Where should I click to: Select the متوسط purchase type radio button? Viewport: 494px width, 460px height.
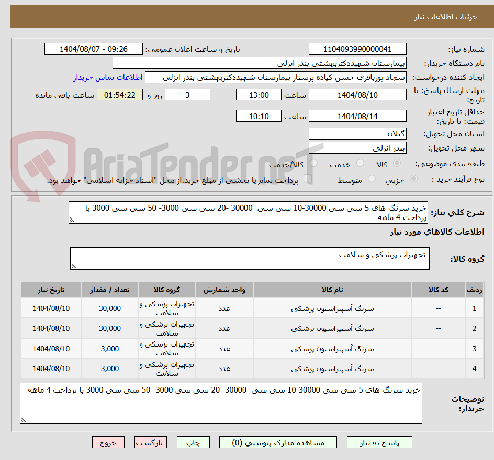point(372,178)
